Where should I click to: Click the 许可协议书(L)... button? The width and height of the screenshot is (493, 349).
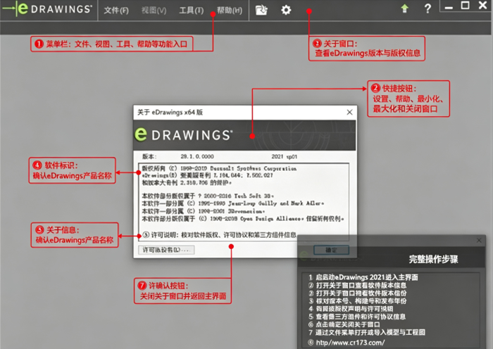pos(166,250)
